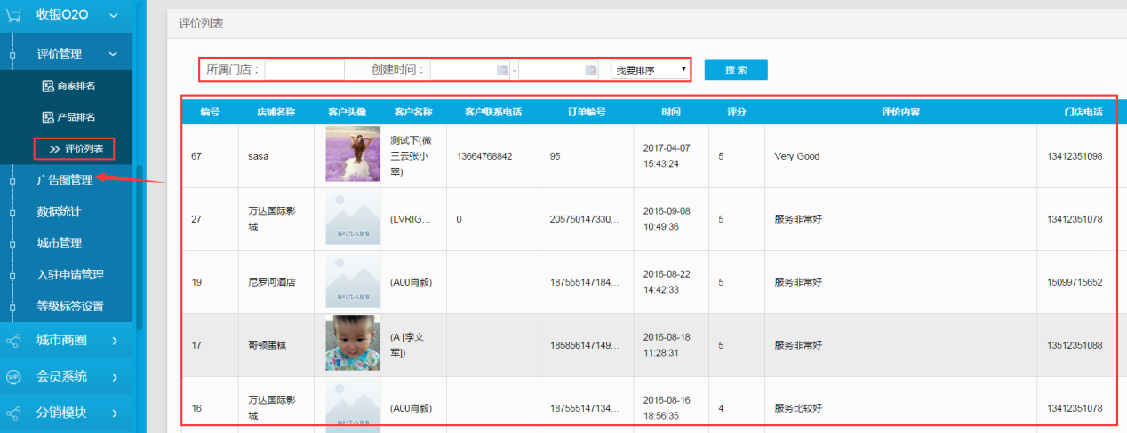This screenshot has width=1127, height=433.
Task: Open 入驻申请管理 menu item
Action: tap(70, 274)
